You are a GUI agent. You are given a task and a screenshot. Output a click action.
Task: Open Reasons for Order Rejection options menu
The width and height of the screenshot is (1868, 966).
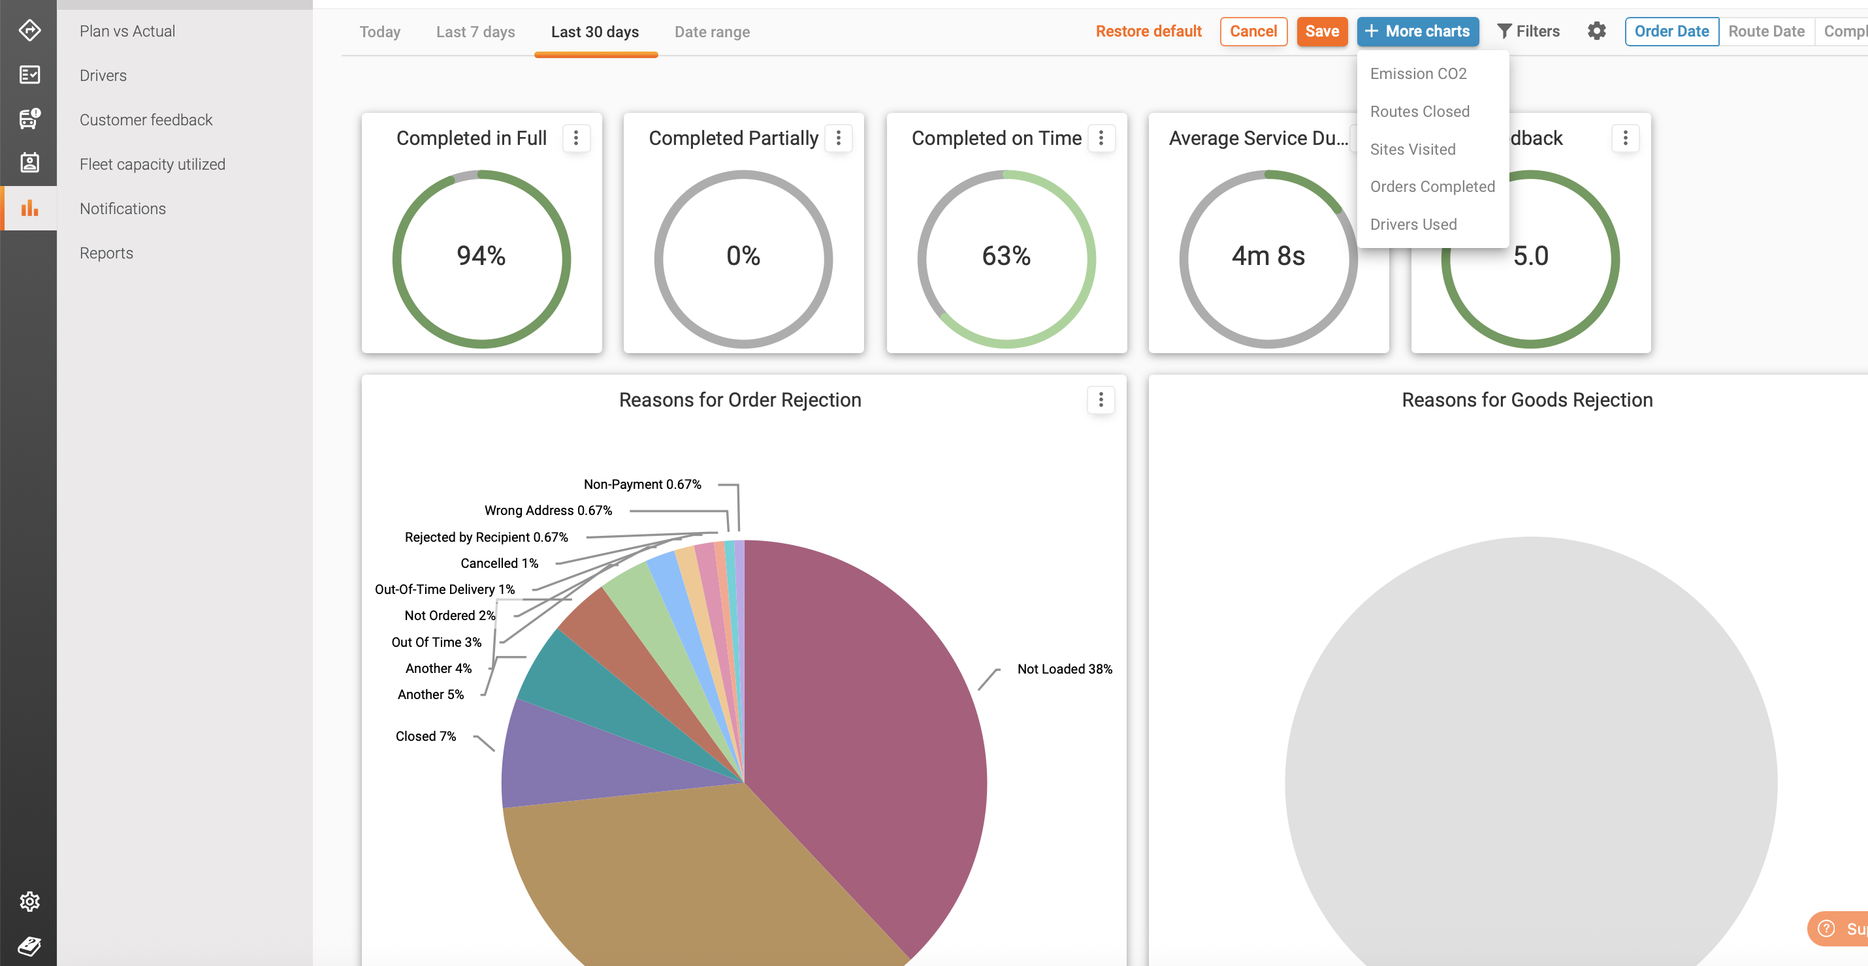coord(1100,400)
